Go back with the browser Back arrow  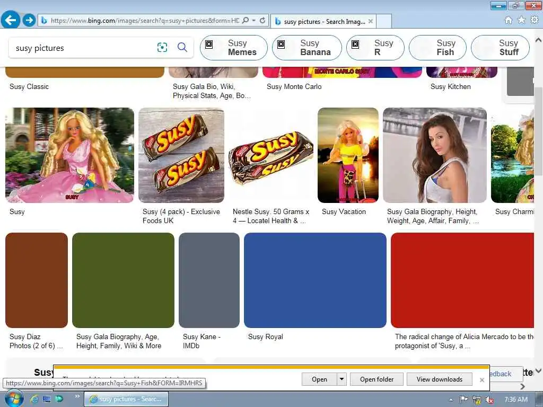(11, 20)
